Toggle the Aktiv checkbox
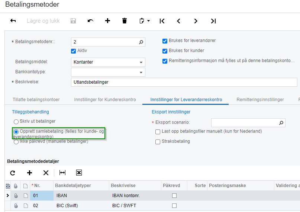The image size is (300, 212). pos(73,51)
